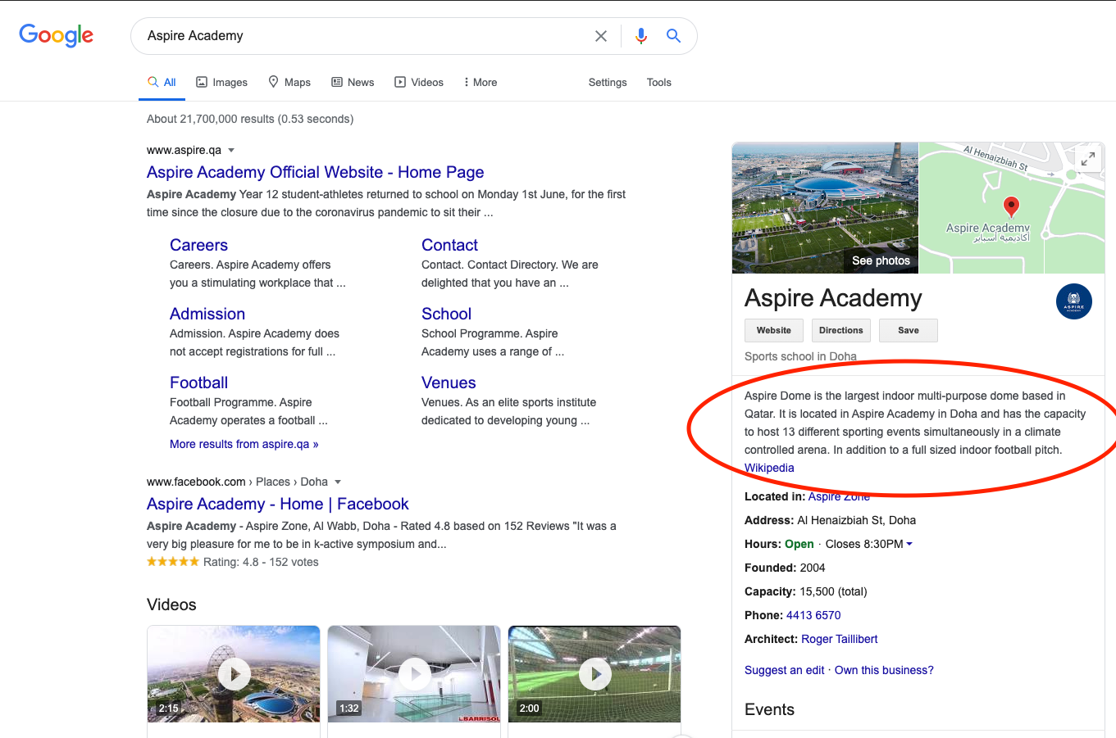Click See photos on the knowledge panel
The image size is (1116, 738).
(881, 260)
